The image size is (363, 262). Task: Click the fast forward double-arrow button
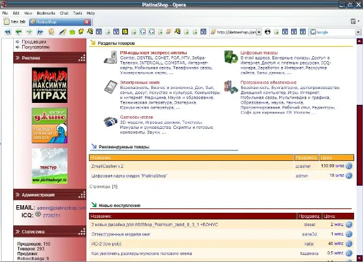tap(40, 32)
